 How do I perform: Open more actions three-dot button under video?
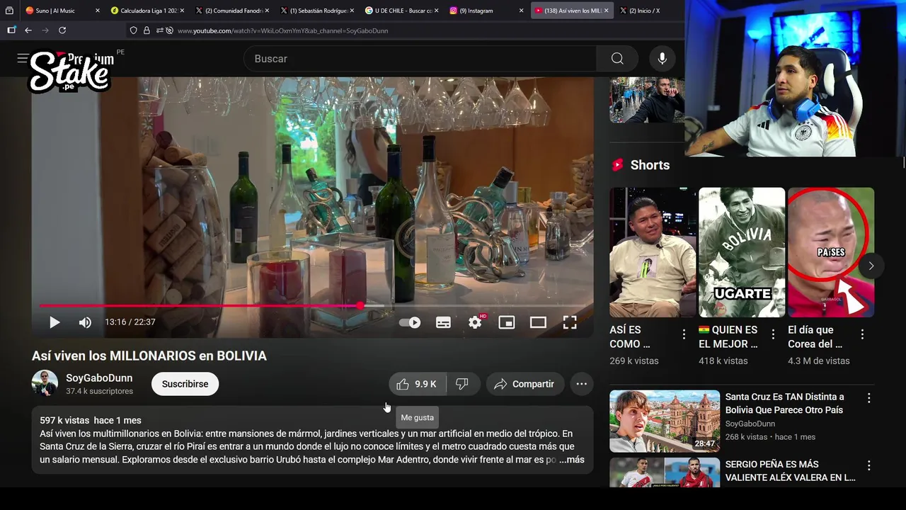point(581,384)
